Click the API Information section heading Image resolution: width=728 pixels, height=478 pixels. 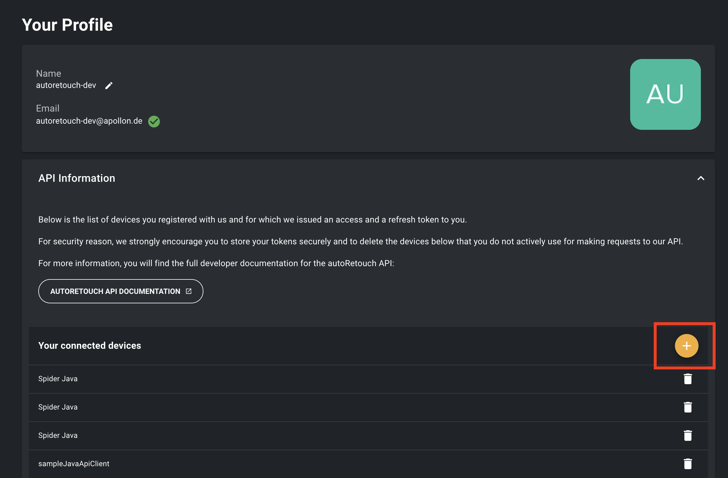click(76, 178)
